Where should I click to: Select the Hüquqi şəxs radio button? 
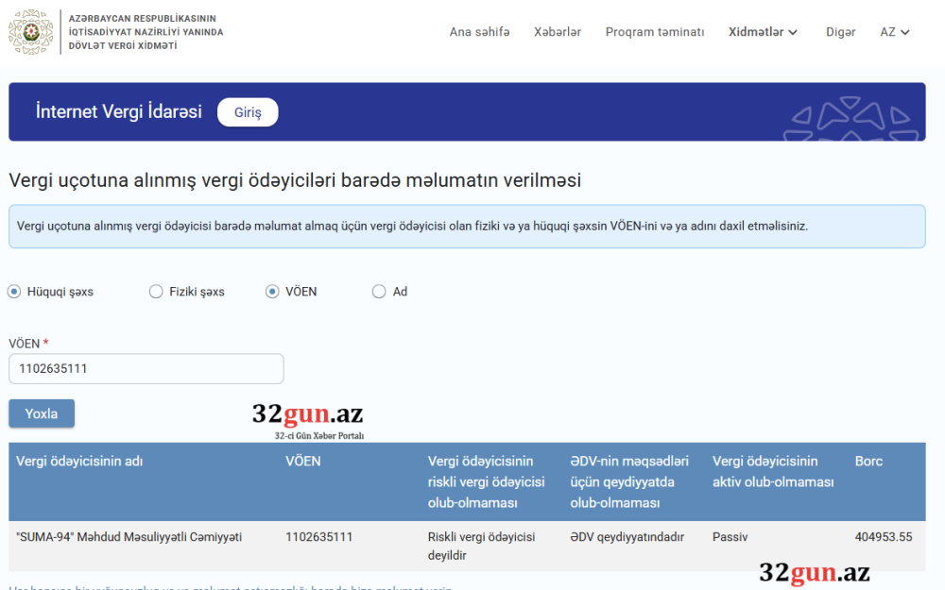pyautogui.click(x=13, y=292)
